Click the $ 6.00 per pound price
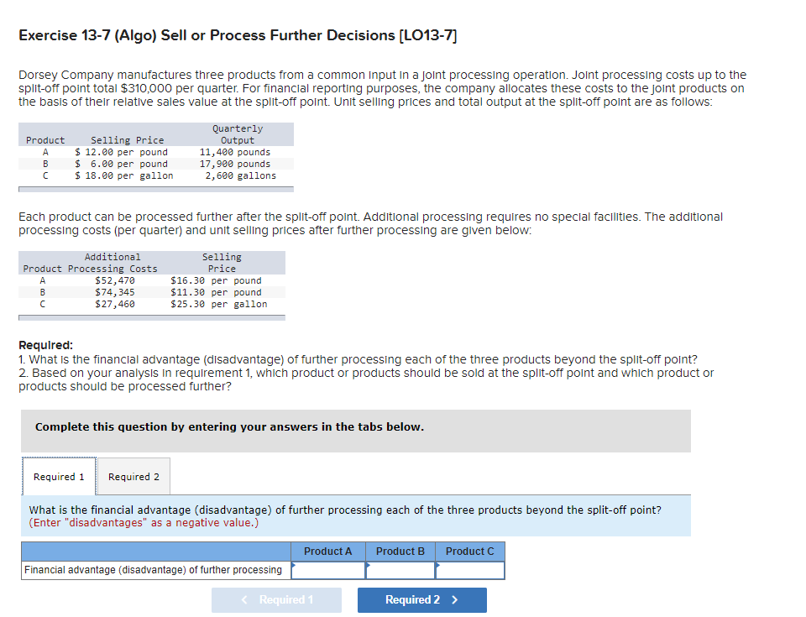Viewport: 806px width, 617px height. [121, 164]
